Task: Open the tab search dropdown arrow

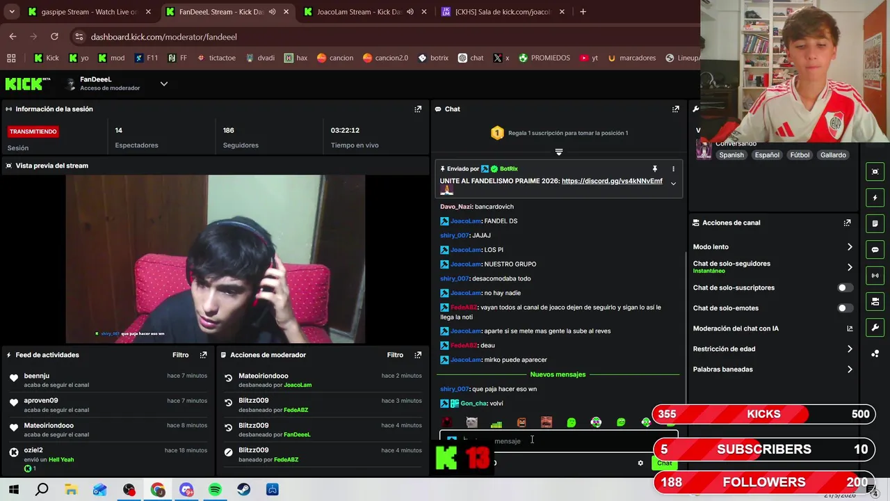Action: click(x=12, y=12)
